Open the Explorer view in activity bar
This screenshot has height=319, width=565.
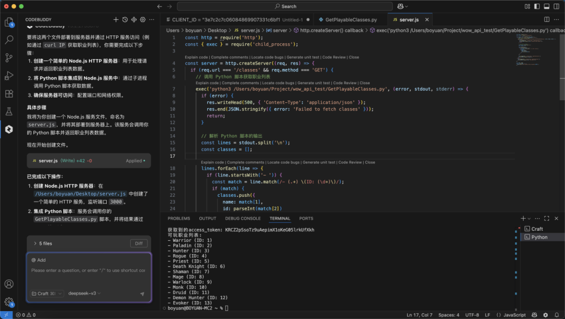tap(9, 22)
